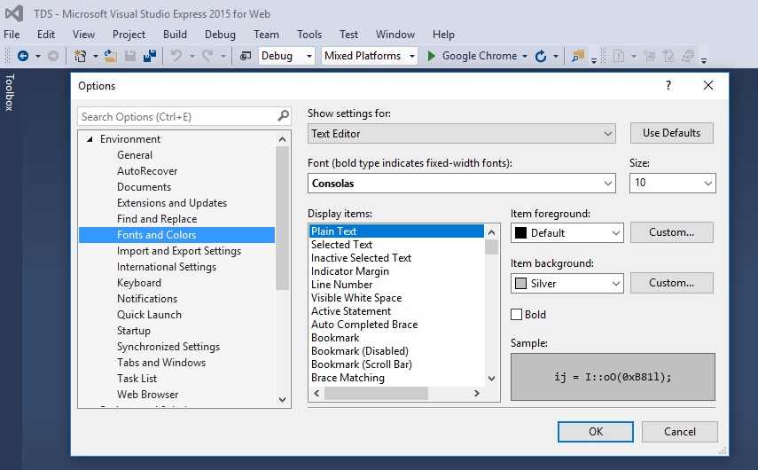758x470 pixels.
Task: Open the Show settings for dropdown
Action: [462, 133]
